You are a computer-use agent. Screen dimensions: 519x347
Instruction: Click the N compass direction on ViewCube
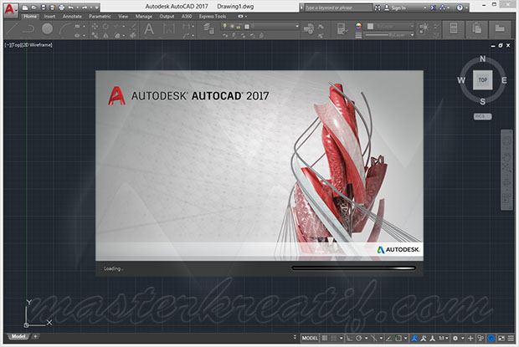[483, 59]
